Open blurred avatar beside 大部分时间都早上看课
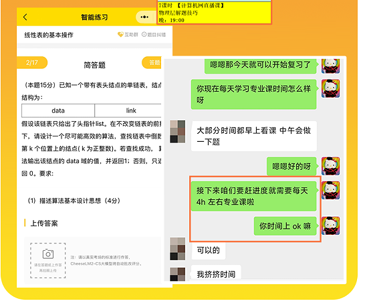 (178, 132)
